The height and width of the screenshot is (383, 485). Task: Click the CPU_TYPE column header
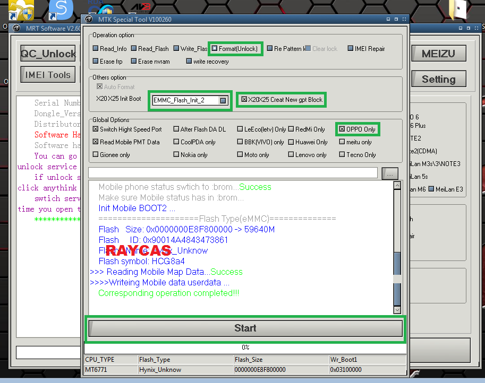tap(111, 360)
